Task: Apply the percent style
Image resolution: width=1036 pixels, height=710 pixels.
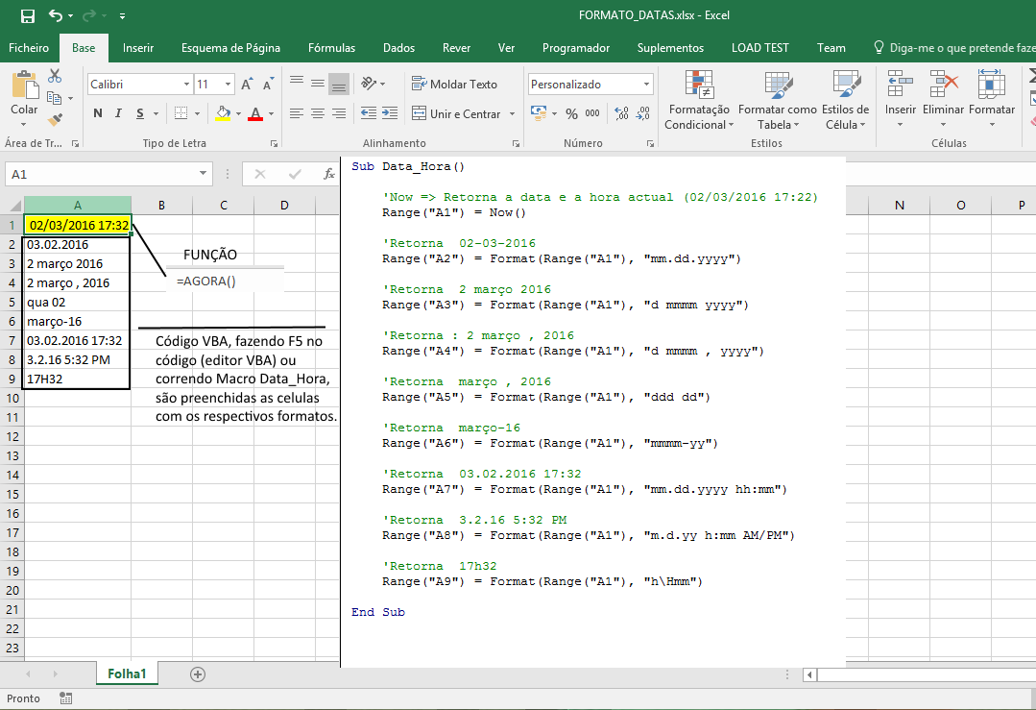Action: 571,113
